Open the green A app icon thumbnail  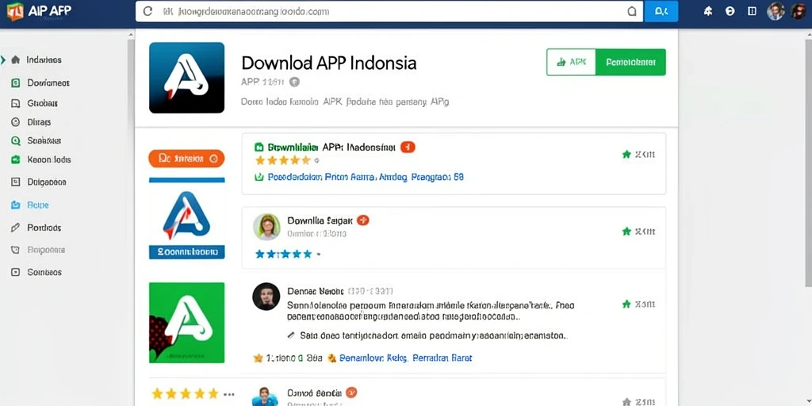click(187, 323)
